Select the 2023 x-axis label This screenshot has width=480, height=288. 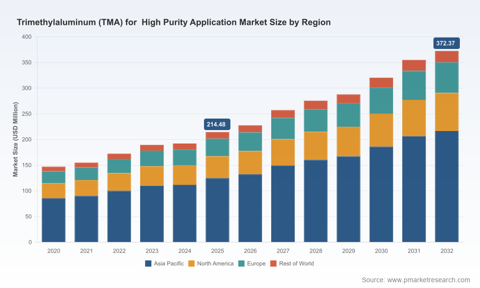pos(152,251)
